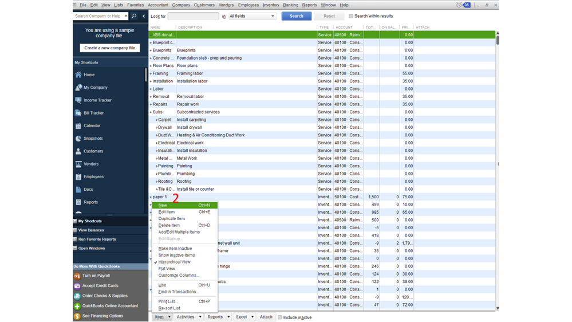Open the Banking menu in menu bar
572x322 pixels.
tap(290, 5)
